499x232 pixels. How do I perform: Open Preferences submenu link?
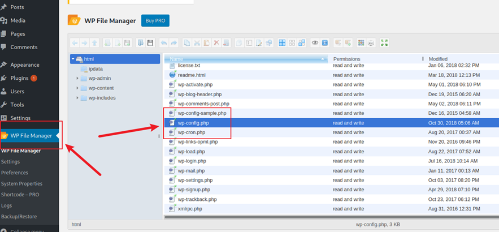point(15,173)
